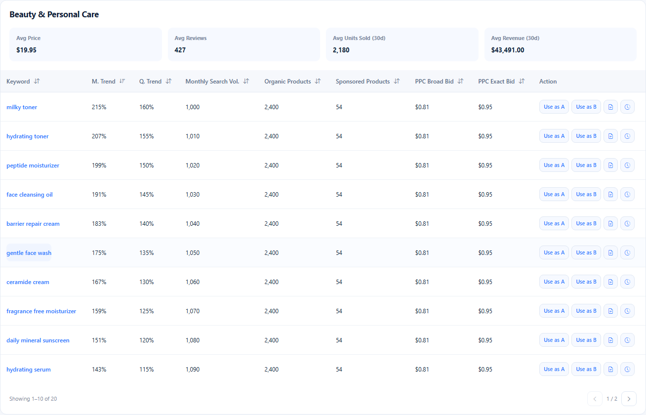Use fragrance free moisturizer as A

[554, 311]
